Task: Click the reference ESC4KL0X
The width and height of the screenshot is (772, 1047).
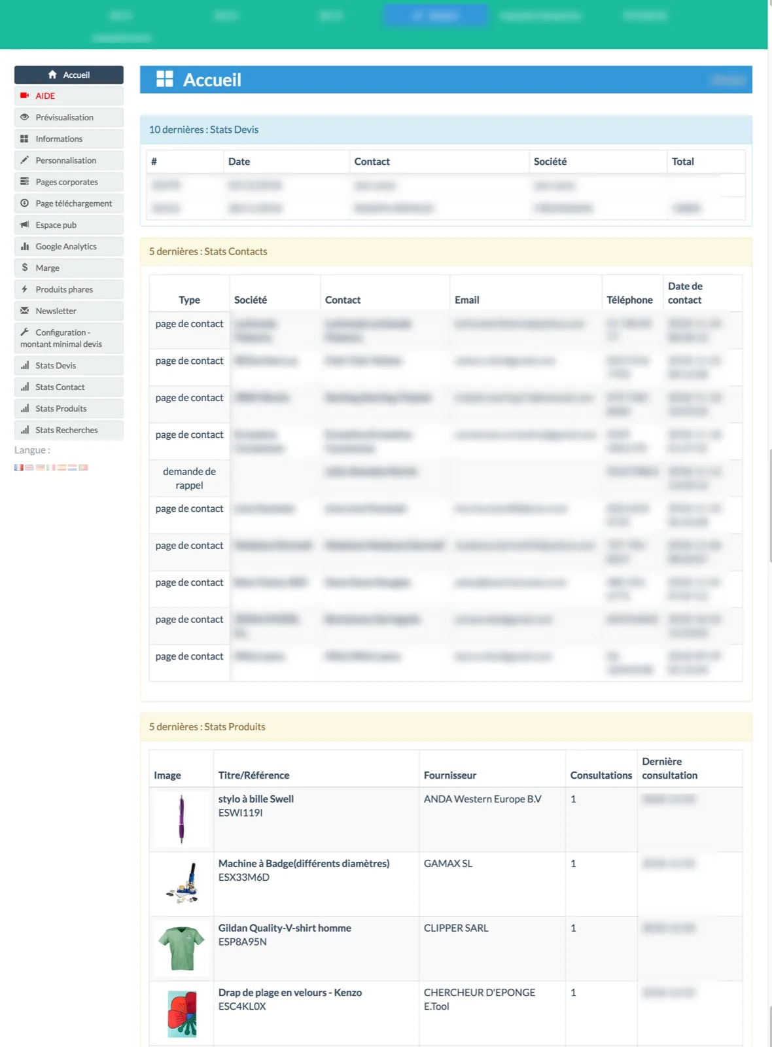Action: click(242, 1006)
